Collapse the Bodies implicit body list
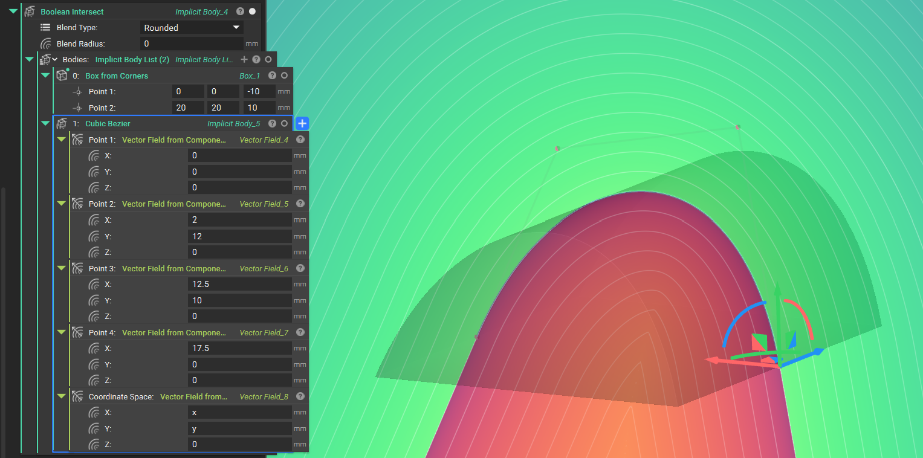This screenshot has height=458, width=923. coord(29,59)
